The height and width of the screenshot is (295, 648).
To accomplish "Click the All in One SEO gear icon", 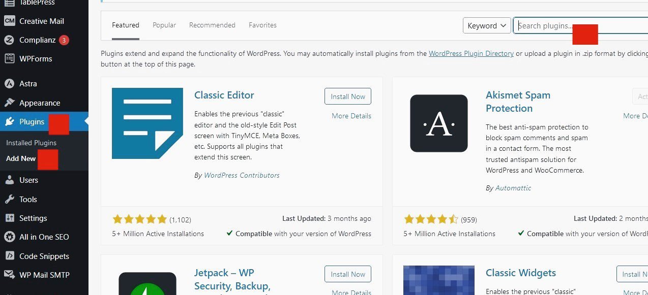I will pyautogui.click(x=9, y=237).
